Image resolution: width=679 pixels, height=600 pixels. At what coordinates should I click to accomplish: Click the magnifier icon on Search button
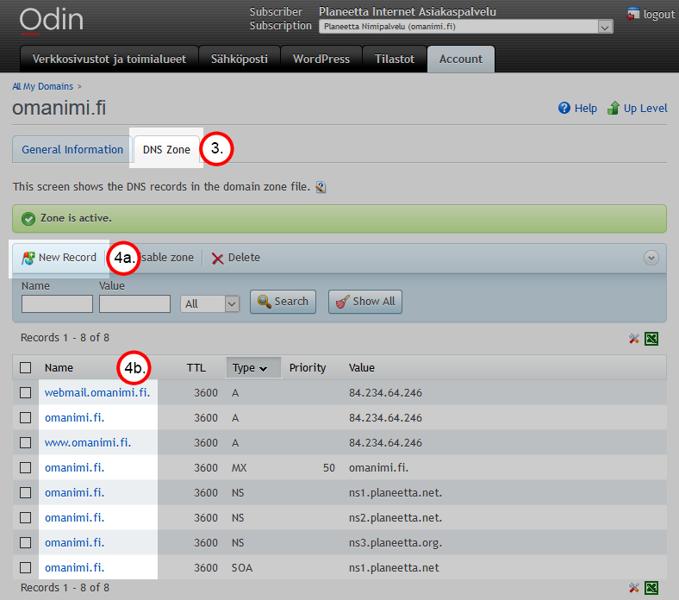264,301
